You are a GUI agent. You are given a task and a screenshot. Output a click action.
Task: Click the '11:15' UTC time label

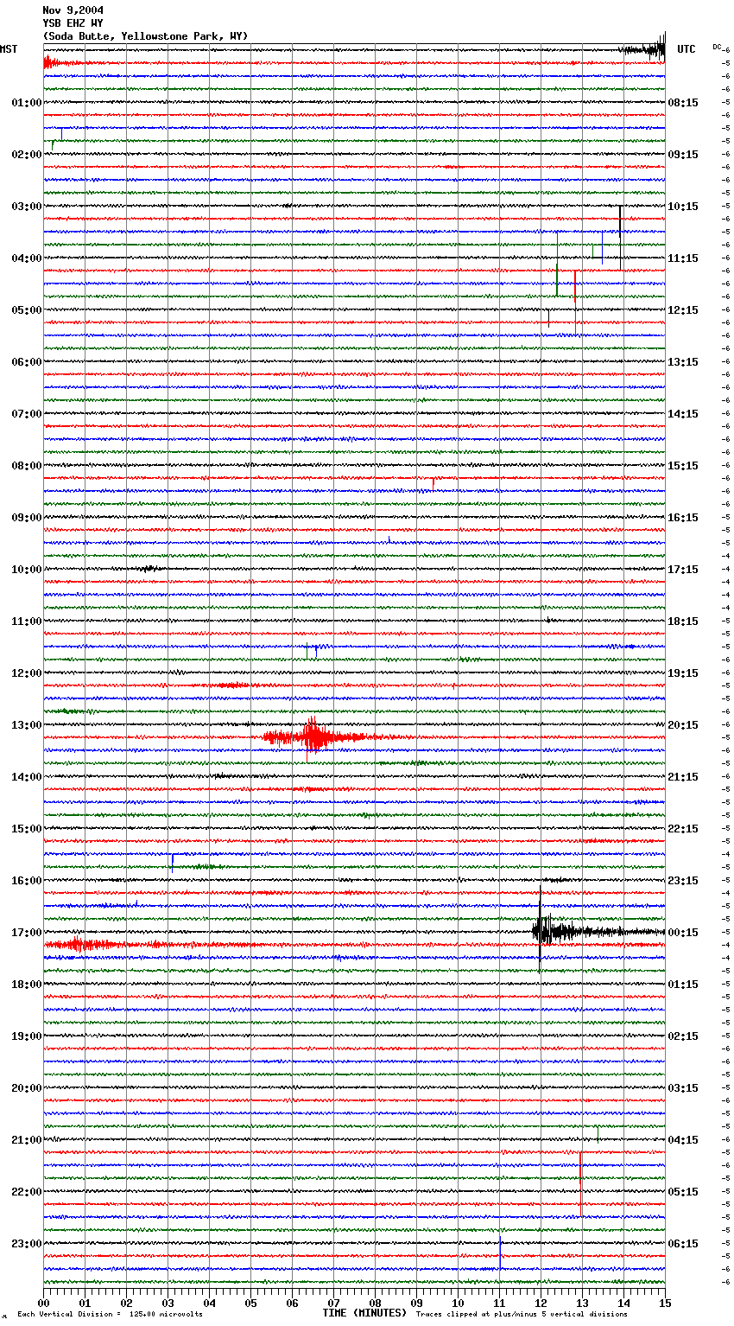point(683,258)
